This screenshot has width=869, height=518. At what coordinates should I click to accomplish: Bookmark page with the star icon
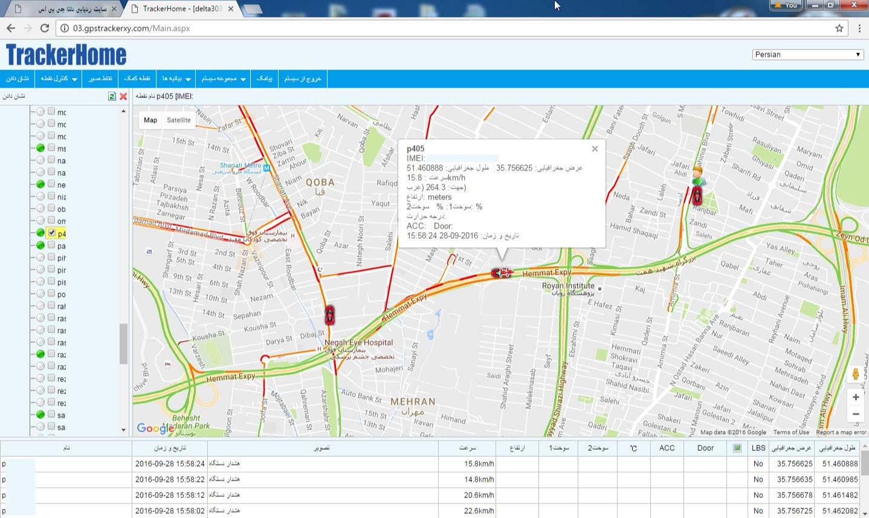coord(839,28)
